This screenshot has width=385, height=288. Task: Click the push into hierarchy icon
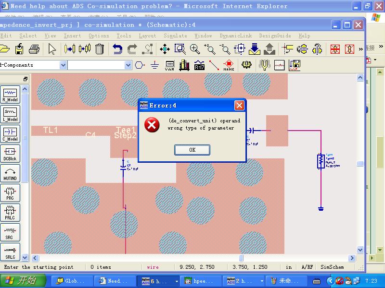pos(255,49)
